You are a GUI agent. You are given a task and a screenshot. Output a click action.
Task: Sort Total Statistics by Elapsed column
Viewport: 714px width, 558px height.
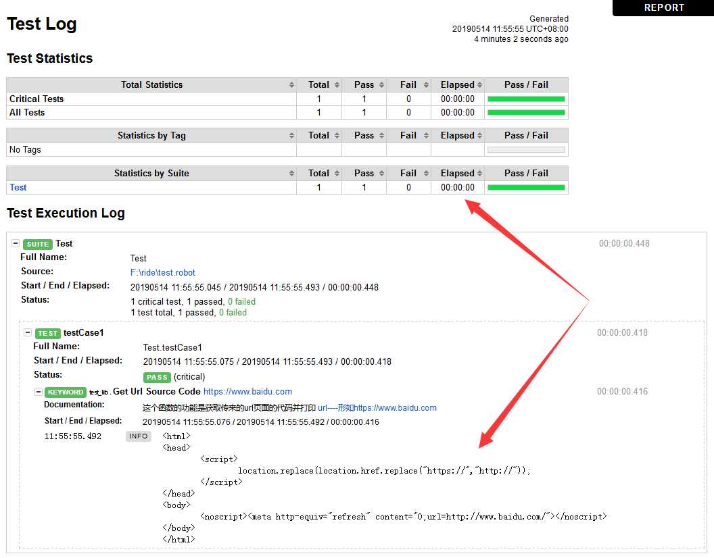click(x=479, y=85)
